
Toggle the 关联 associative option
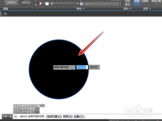[137, 3]
